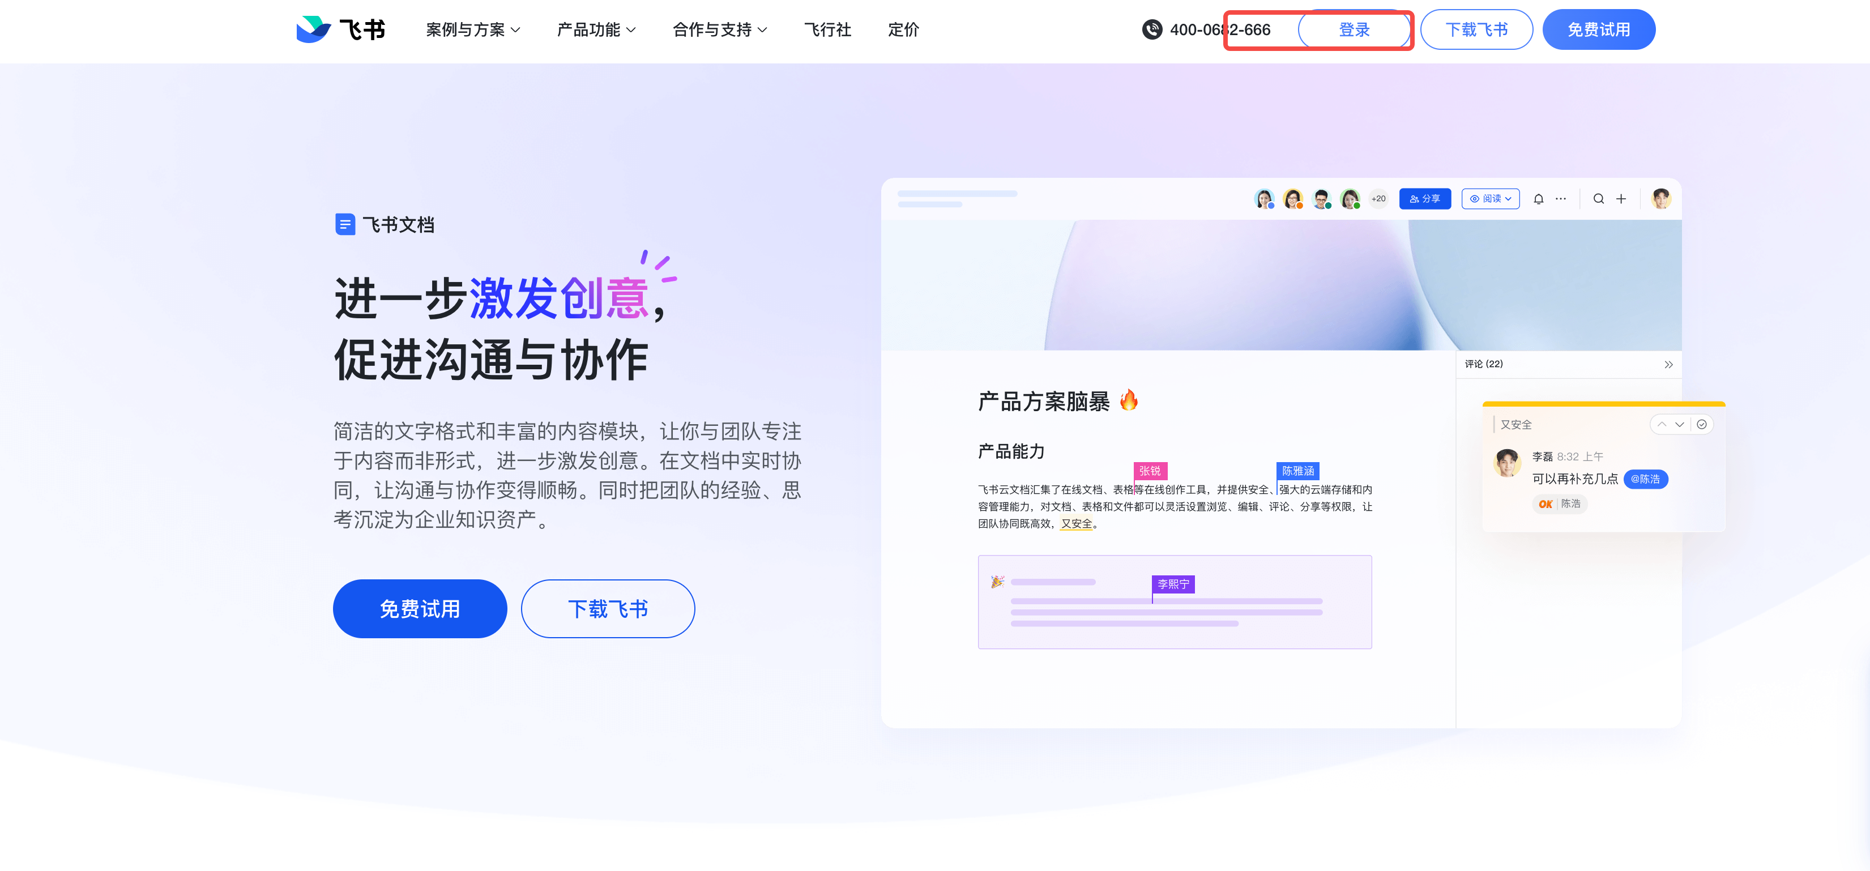Click the OK reaction by 陈浩
The image size is (1870, 871).
(1559, 503)
